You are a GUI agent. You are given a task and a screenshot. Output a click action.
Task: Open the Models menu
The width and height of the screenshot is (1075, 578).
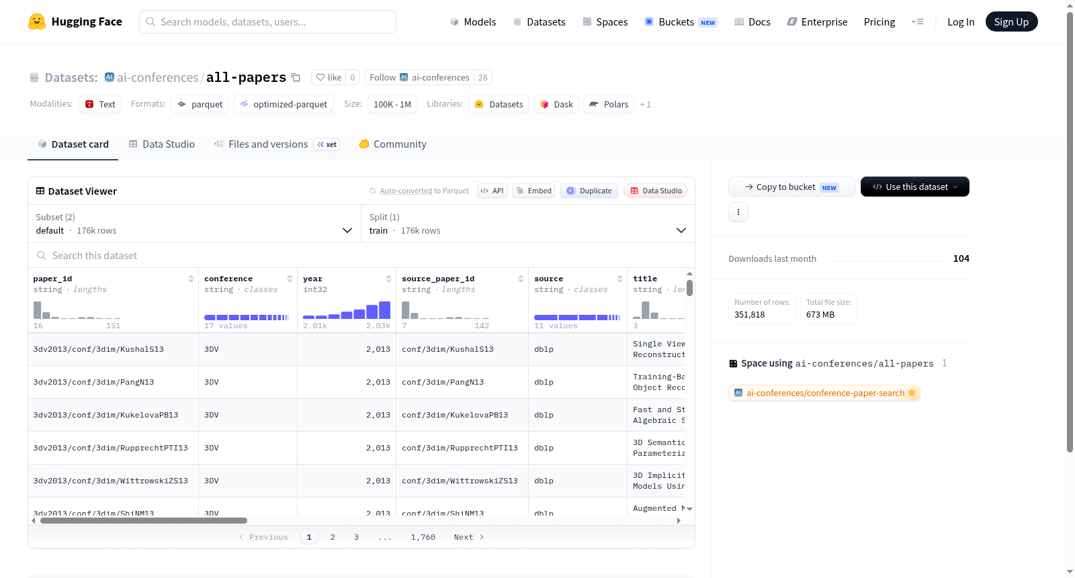(473, 21)
